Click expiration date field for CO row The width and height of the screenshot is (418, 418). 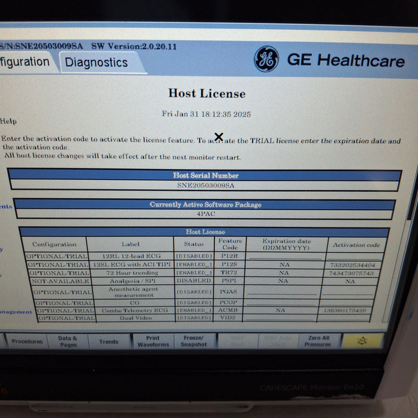tap(281, 303)
